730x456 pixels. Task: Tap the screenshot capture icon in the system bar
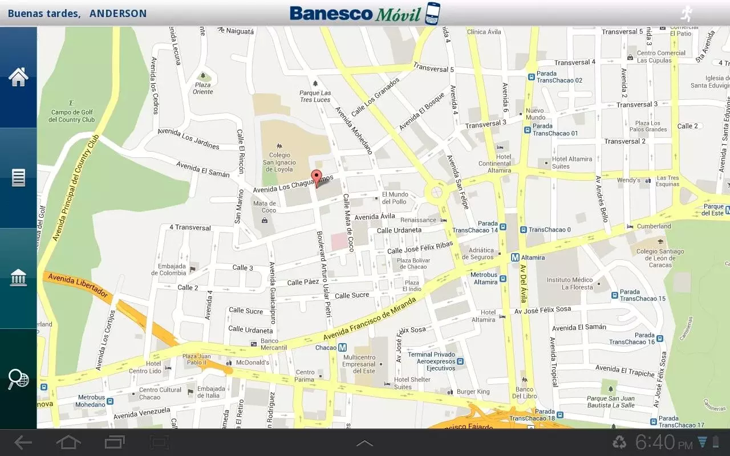click(160, 442)
